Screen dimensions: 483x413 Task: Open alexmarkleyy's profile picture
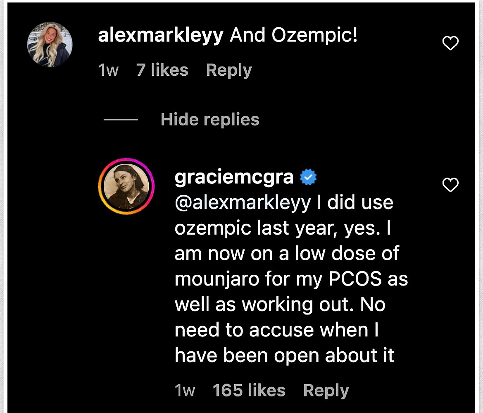tap(50, 44)
